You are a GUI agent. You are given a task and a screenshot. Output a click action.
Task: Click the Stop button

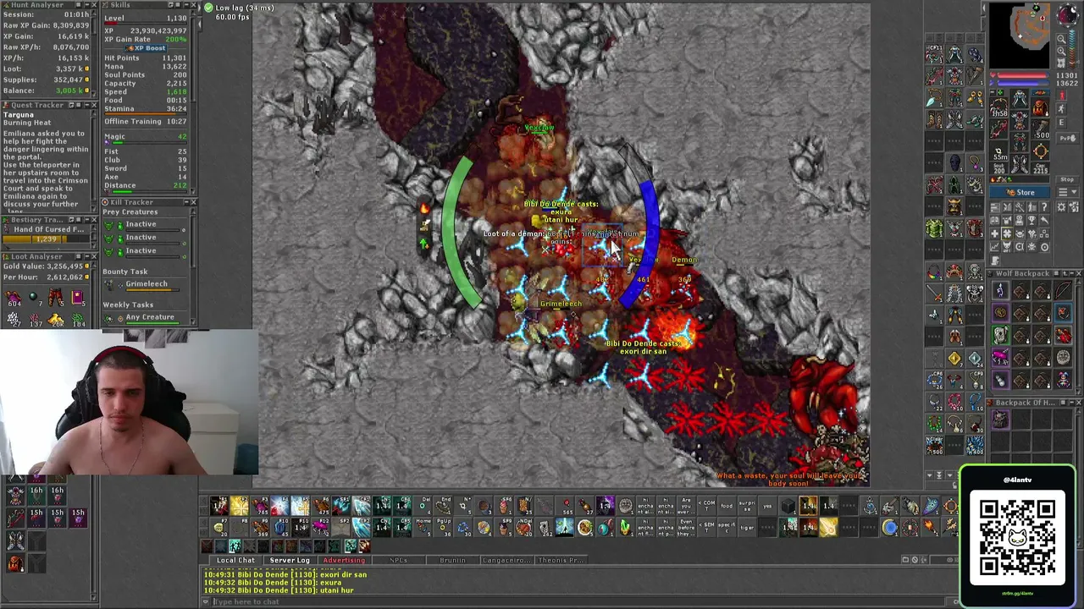click(1067, 179)
